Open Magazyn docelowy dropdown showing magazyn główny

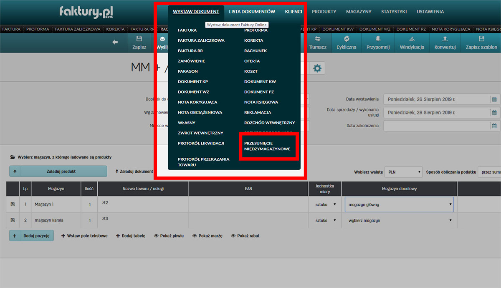tap(399, 205)
